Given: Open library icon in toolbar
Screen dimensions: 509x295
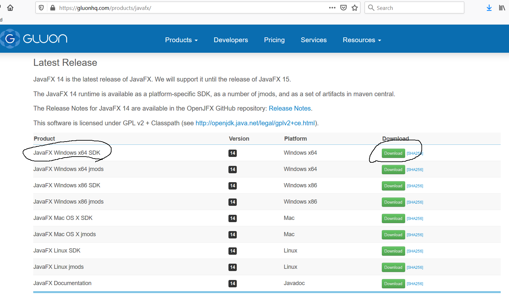Looking at the screenshot, I should 502,8.
